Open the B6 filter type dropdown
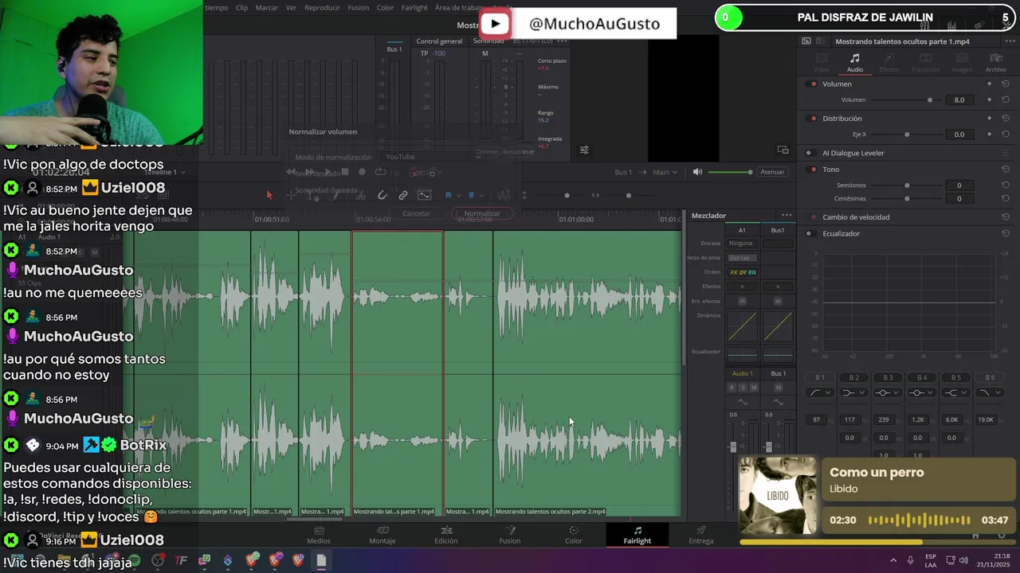Viewport: 1020px width, 573px height. coord(989,392)
